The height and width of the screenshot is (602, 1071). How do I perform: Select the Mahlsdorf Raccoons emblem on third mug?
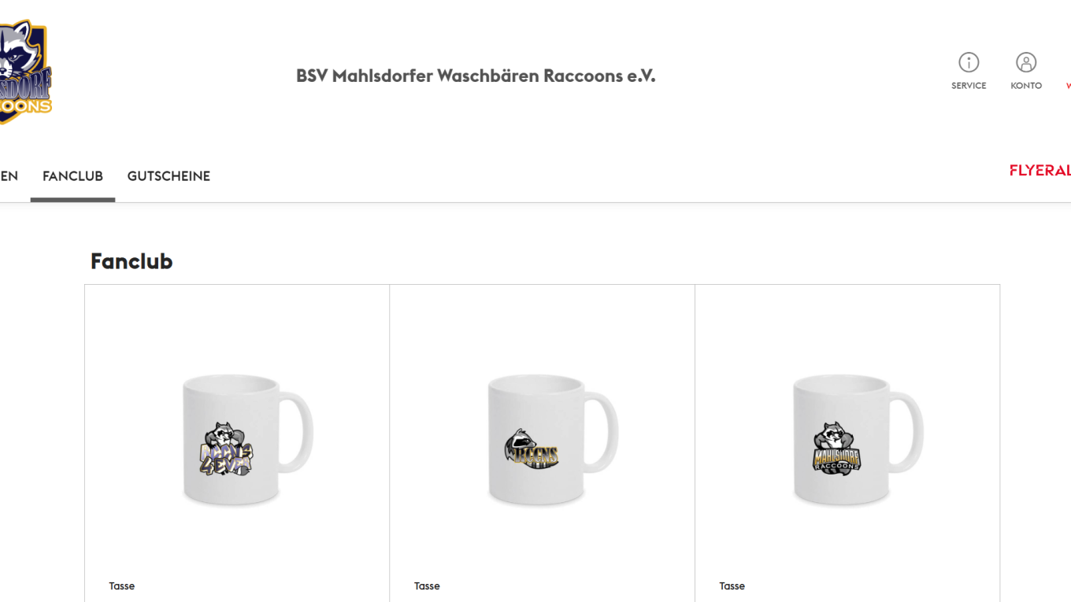point(837,448)
